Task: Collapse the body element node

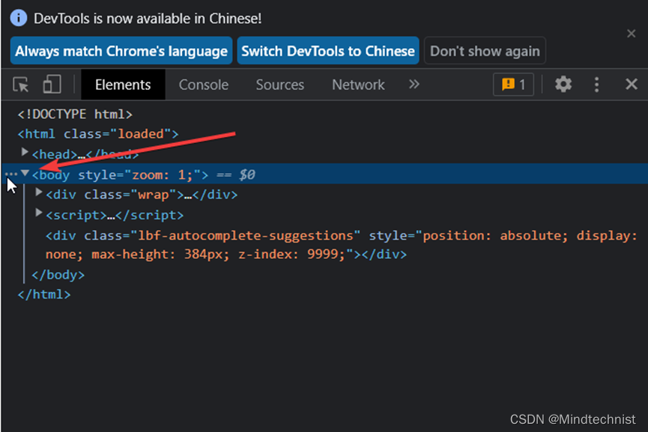Action: [25, 174]
